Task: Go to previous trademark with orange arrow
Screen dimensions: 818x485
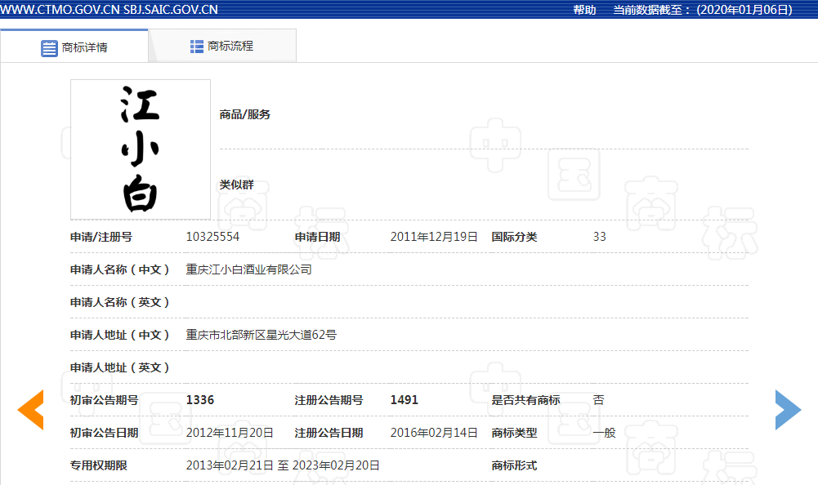Action: [31, 410]
